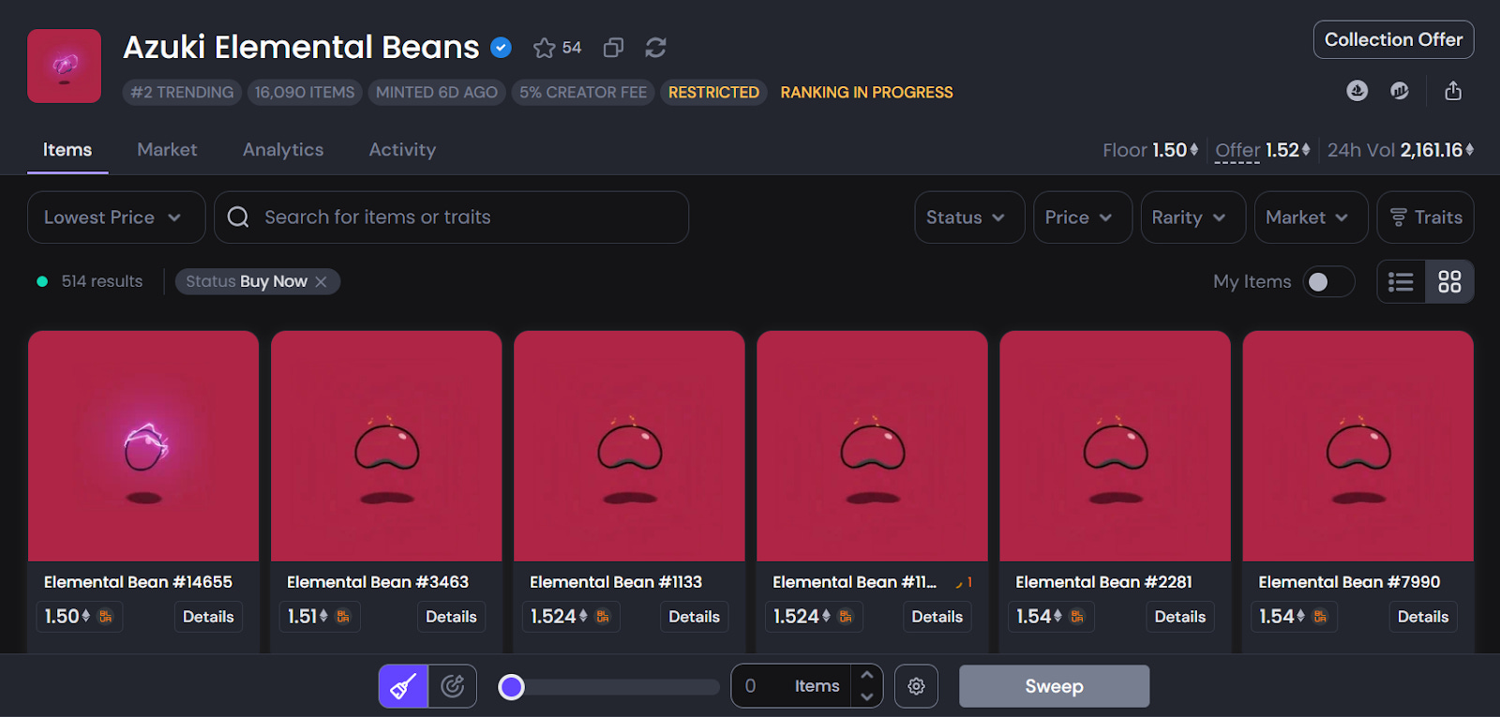The width and height of the screenshot is (1500, 717).
Task: Click the 5% CREATOR FEE badge
Action: click(583, 93)
